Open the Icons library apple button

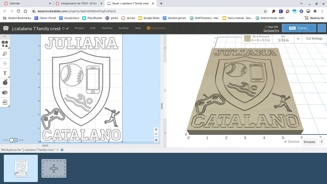pyautogui.click(x=5, y=83)
